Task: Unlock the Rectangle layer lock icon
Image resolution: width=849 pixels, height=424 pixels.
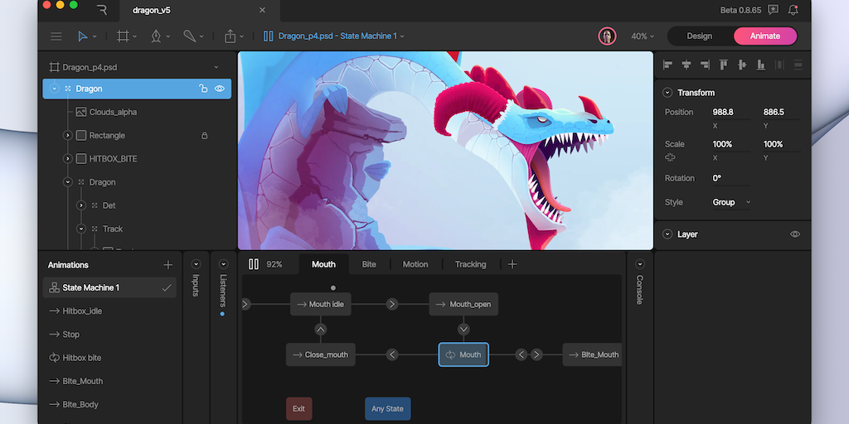Action: click(205, 135)
